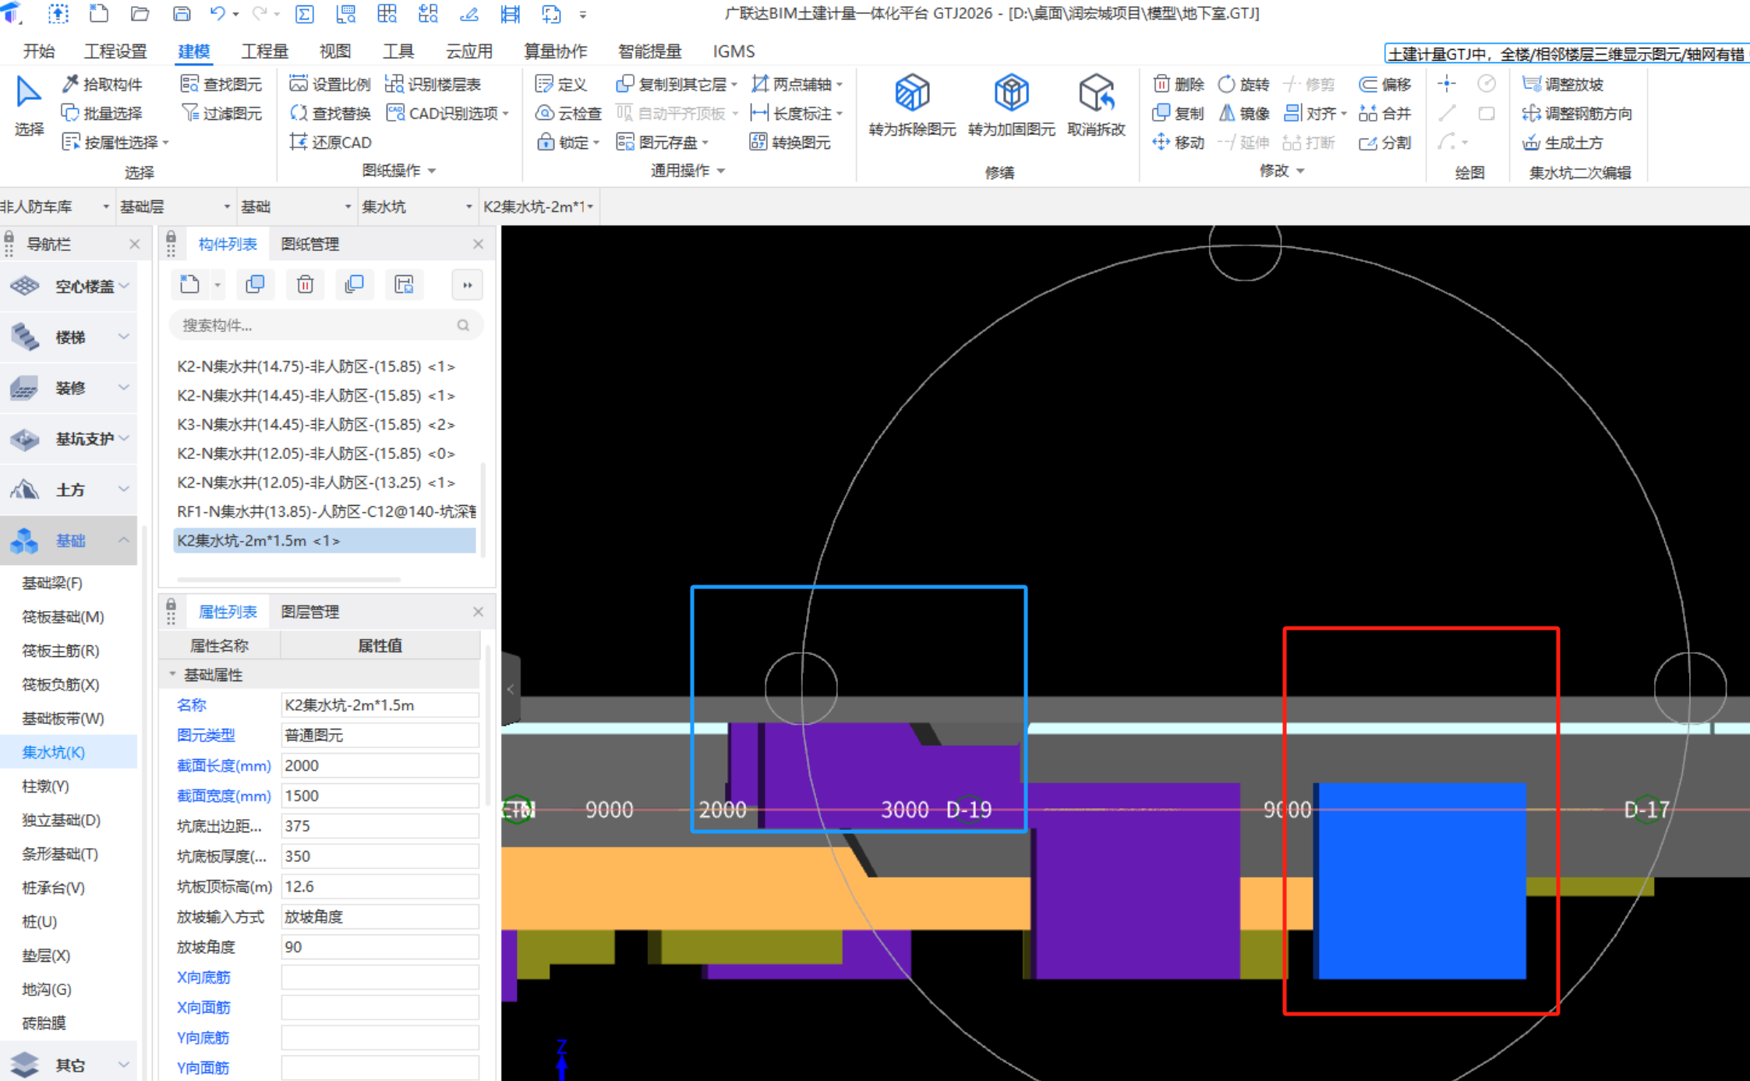
Task: Select 桩承台(V) in nav
Action: 53,888
